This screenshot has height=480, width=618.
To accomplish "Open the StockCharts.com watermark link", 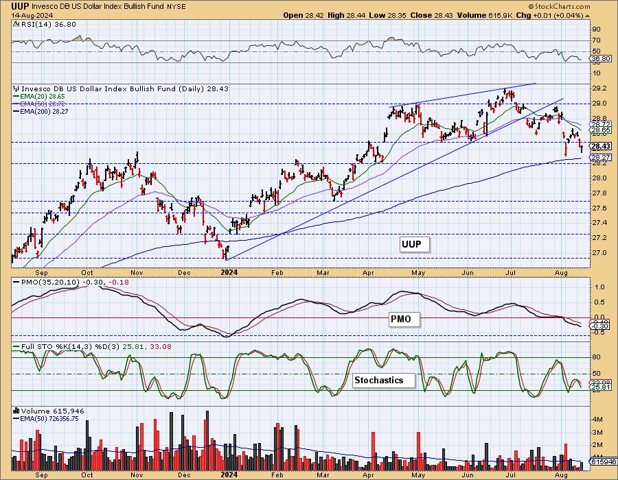I will 559,6.
